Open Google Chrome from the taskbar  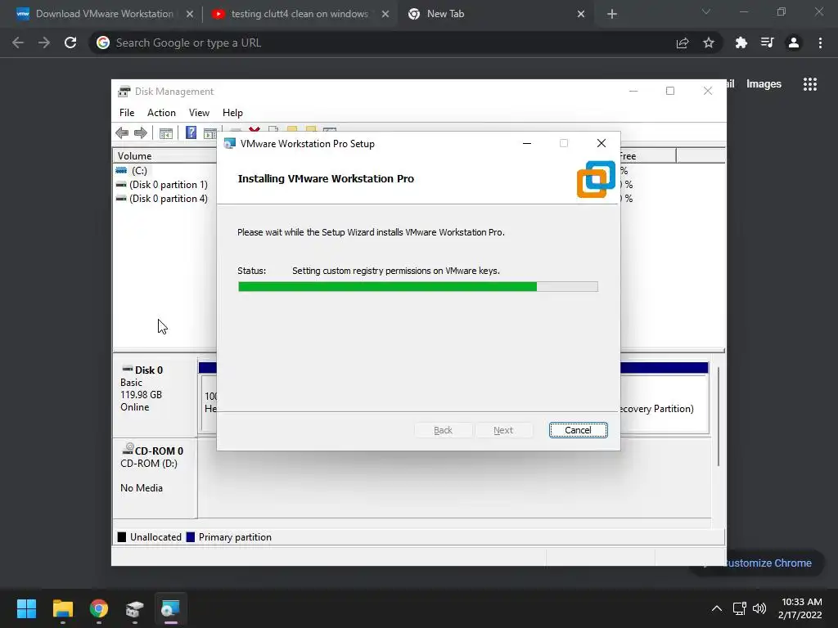click(99, 608)
